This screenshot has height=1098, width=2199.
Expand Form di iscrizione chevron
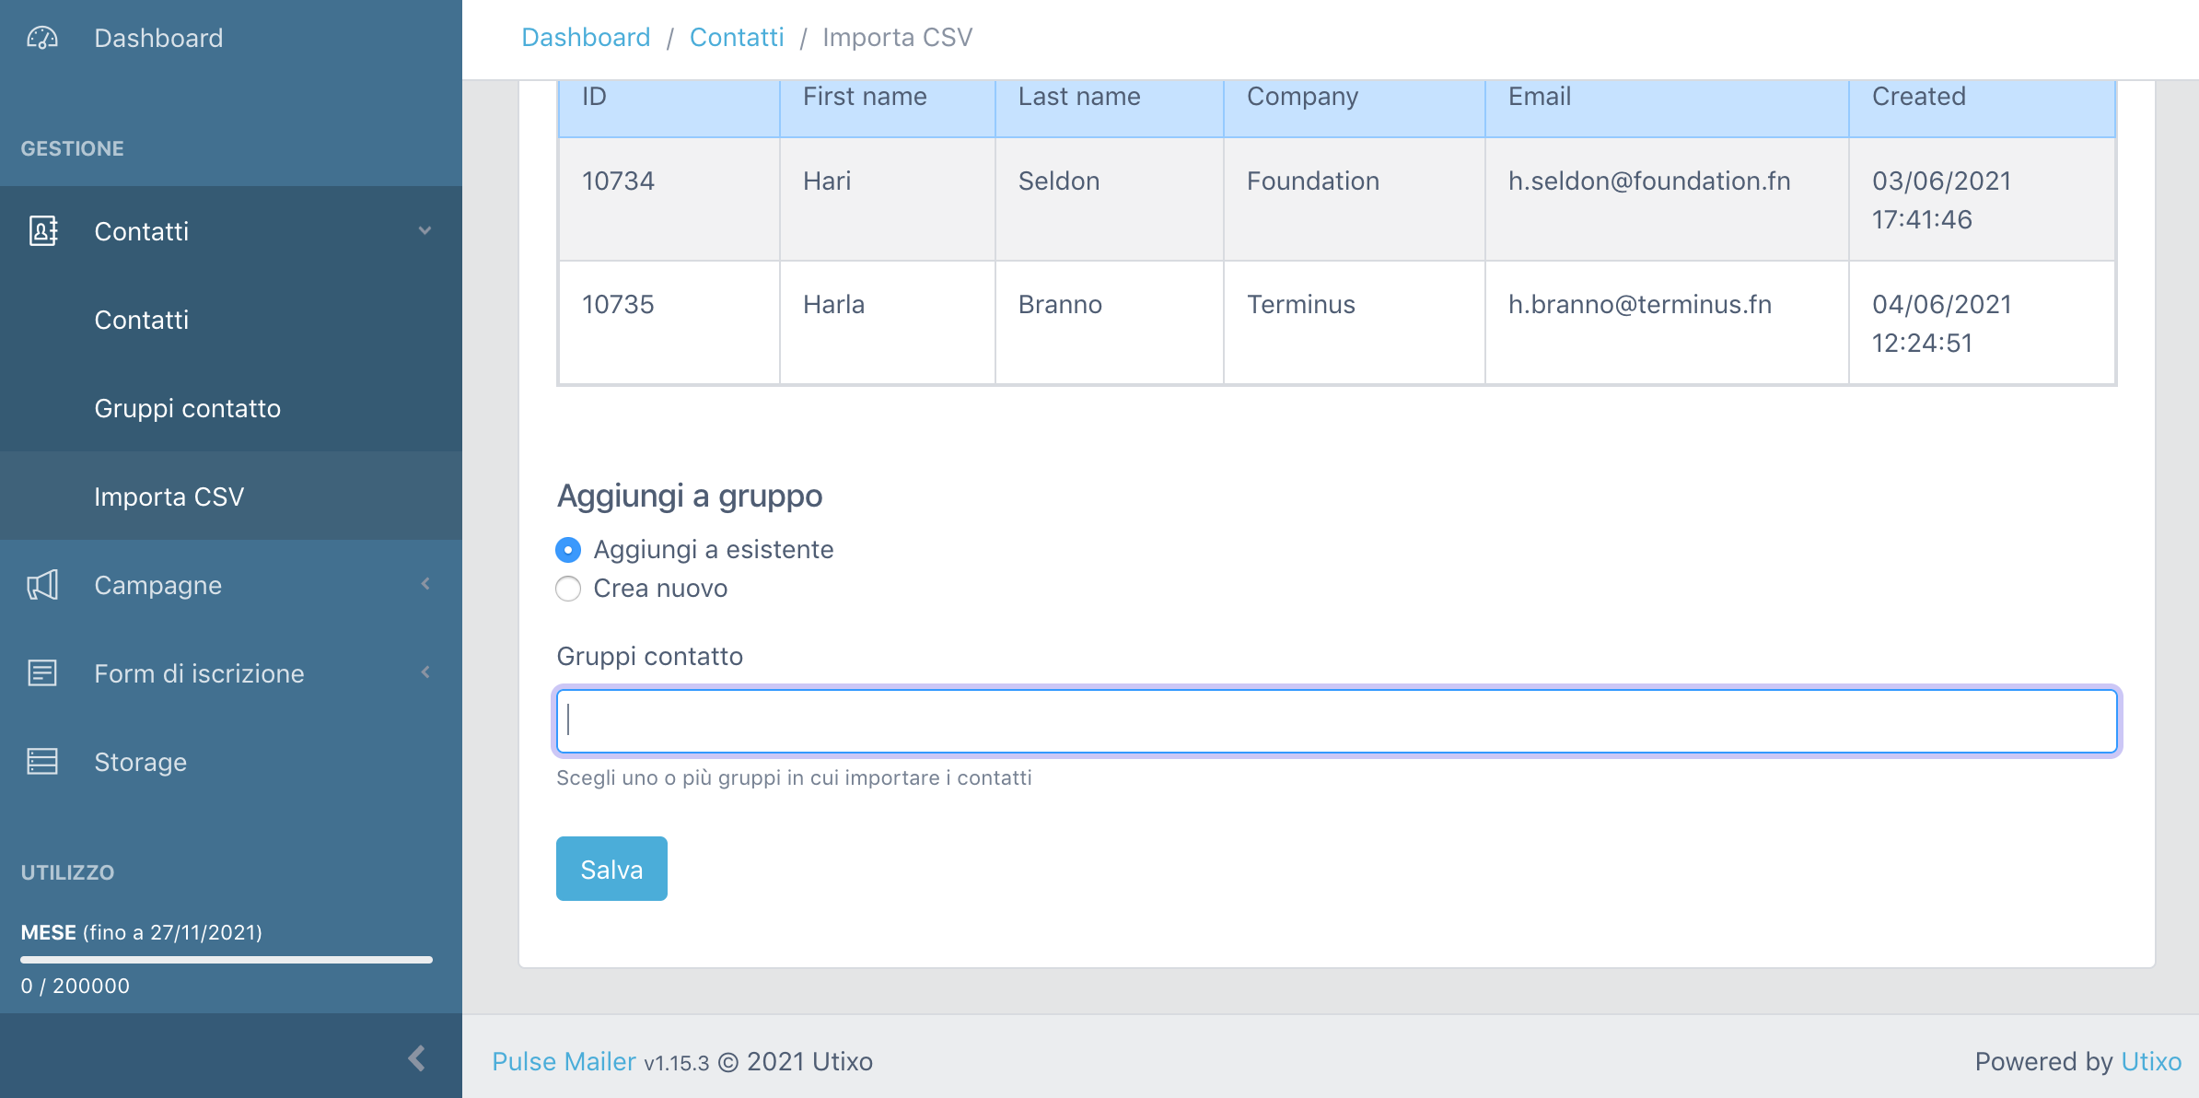pyautogui.click(x=425, y=672)
